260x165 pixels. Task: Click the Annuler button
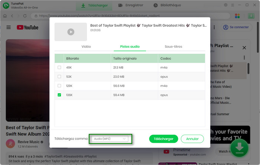click(192, 139)
